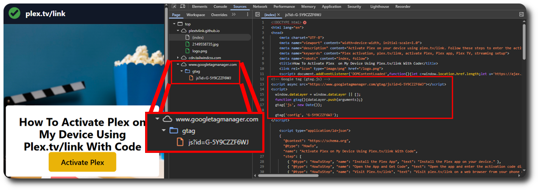Toggle the device toolbar icon
538x190 pixels.
click(183, 7)
